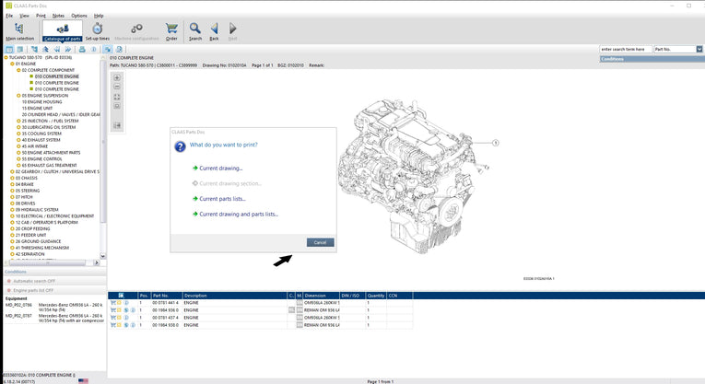This screenshot has height=384, width=705.
Task: Expand the 05 ENGINE SUSPENSION tree node
Action: coord(18,95)
